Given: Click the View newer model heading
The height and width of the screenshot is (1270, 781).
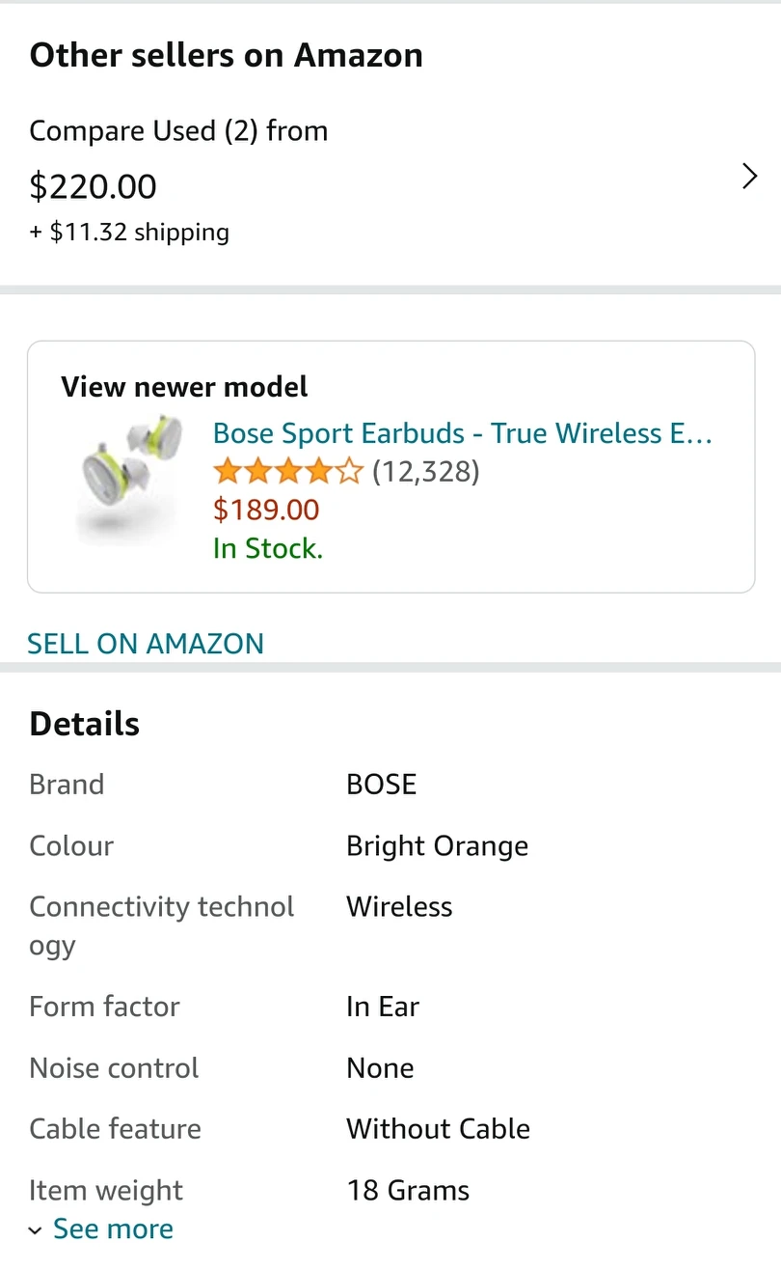Looking at the screenshot, I should point(184,387).
